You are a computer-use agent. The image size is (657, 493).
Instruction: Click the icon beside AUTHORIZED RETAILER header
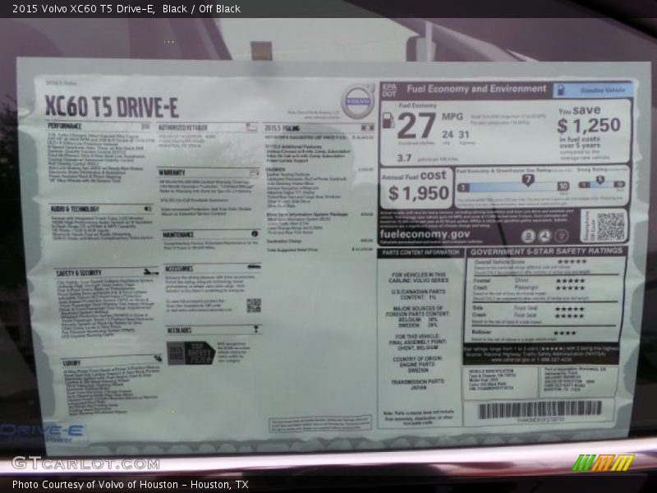[x=251, y=127]
